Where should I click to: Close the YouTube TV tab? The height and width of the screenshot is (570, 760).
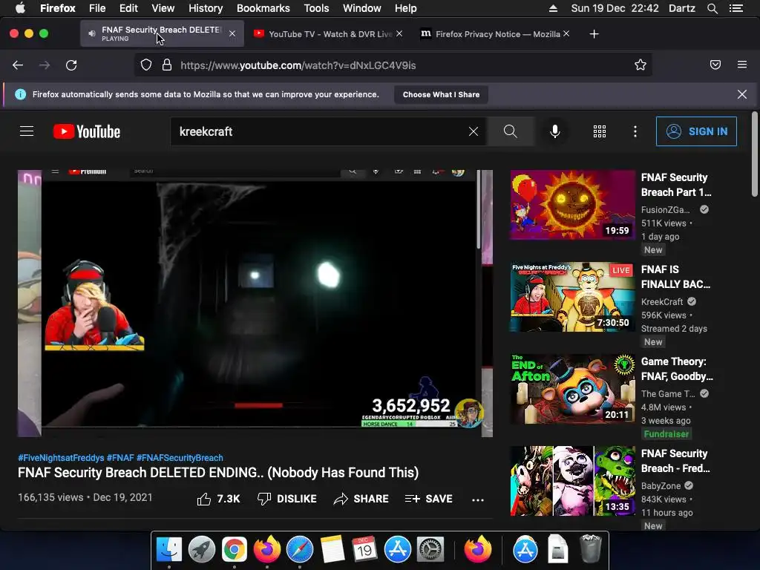(399, 33)
